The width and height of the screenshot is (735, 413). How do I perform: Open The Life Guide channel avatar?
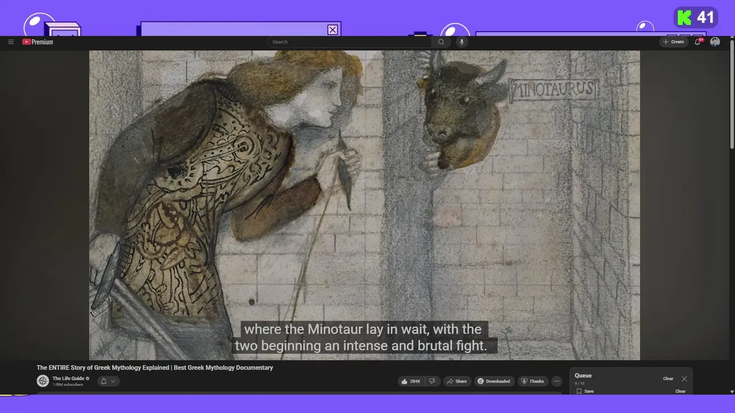pyautogui.click(x=42, y=381)
